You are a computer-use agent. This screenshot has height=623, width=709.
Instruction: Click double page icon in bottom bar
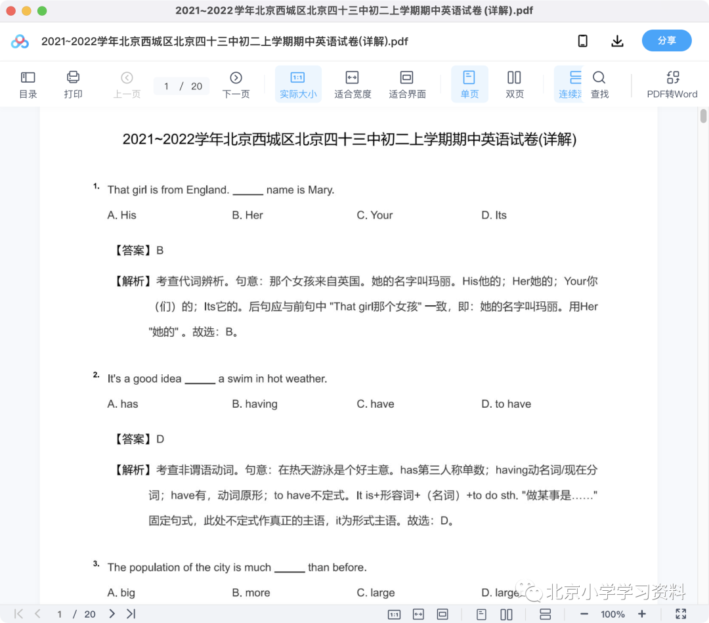506,614
